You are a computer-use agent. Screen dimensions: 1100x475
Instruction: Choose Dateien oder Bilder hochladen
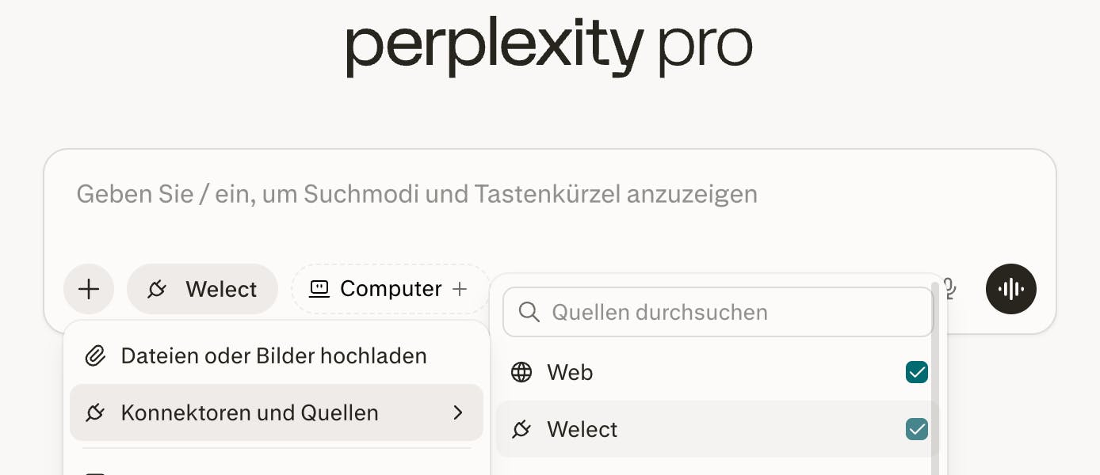tap(273, 356)
